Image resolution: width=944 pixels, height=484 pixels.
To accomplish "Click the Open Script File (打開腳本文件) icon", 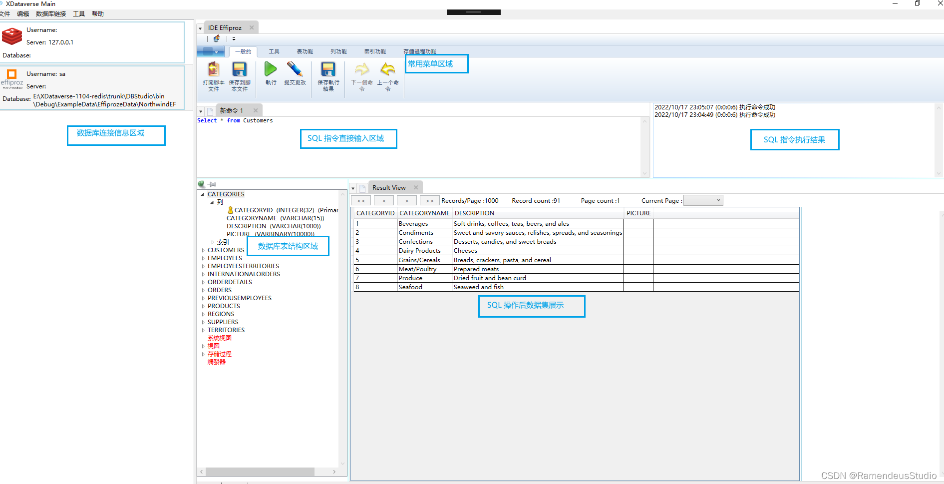I will coord(214,69).
